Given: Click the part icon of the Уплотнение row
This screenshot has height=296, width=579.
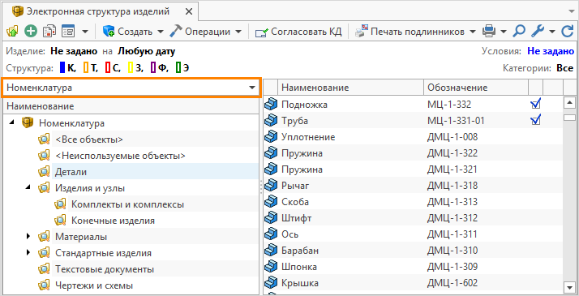Looking at the screenshot, I should pyautogui.click(x=271, y=137).
